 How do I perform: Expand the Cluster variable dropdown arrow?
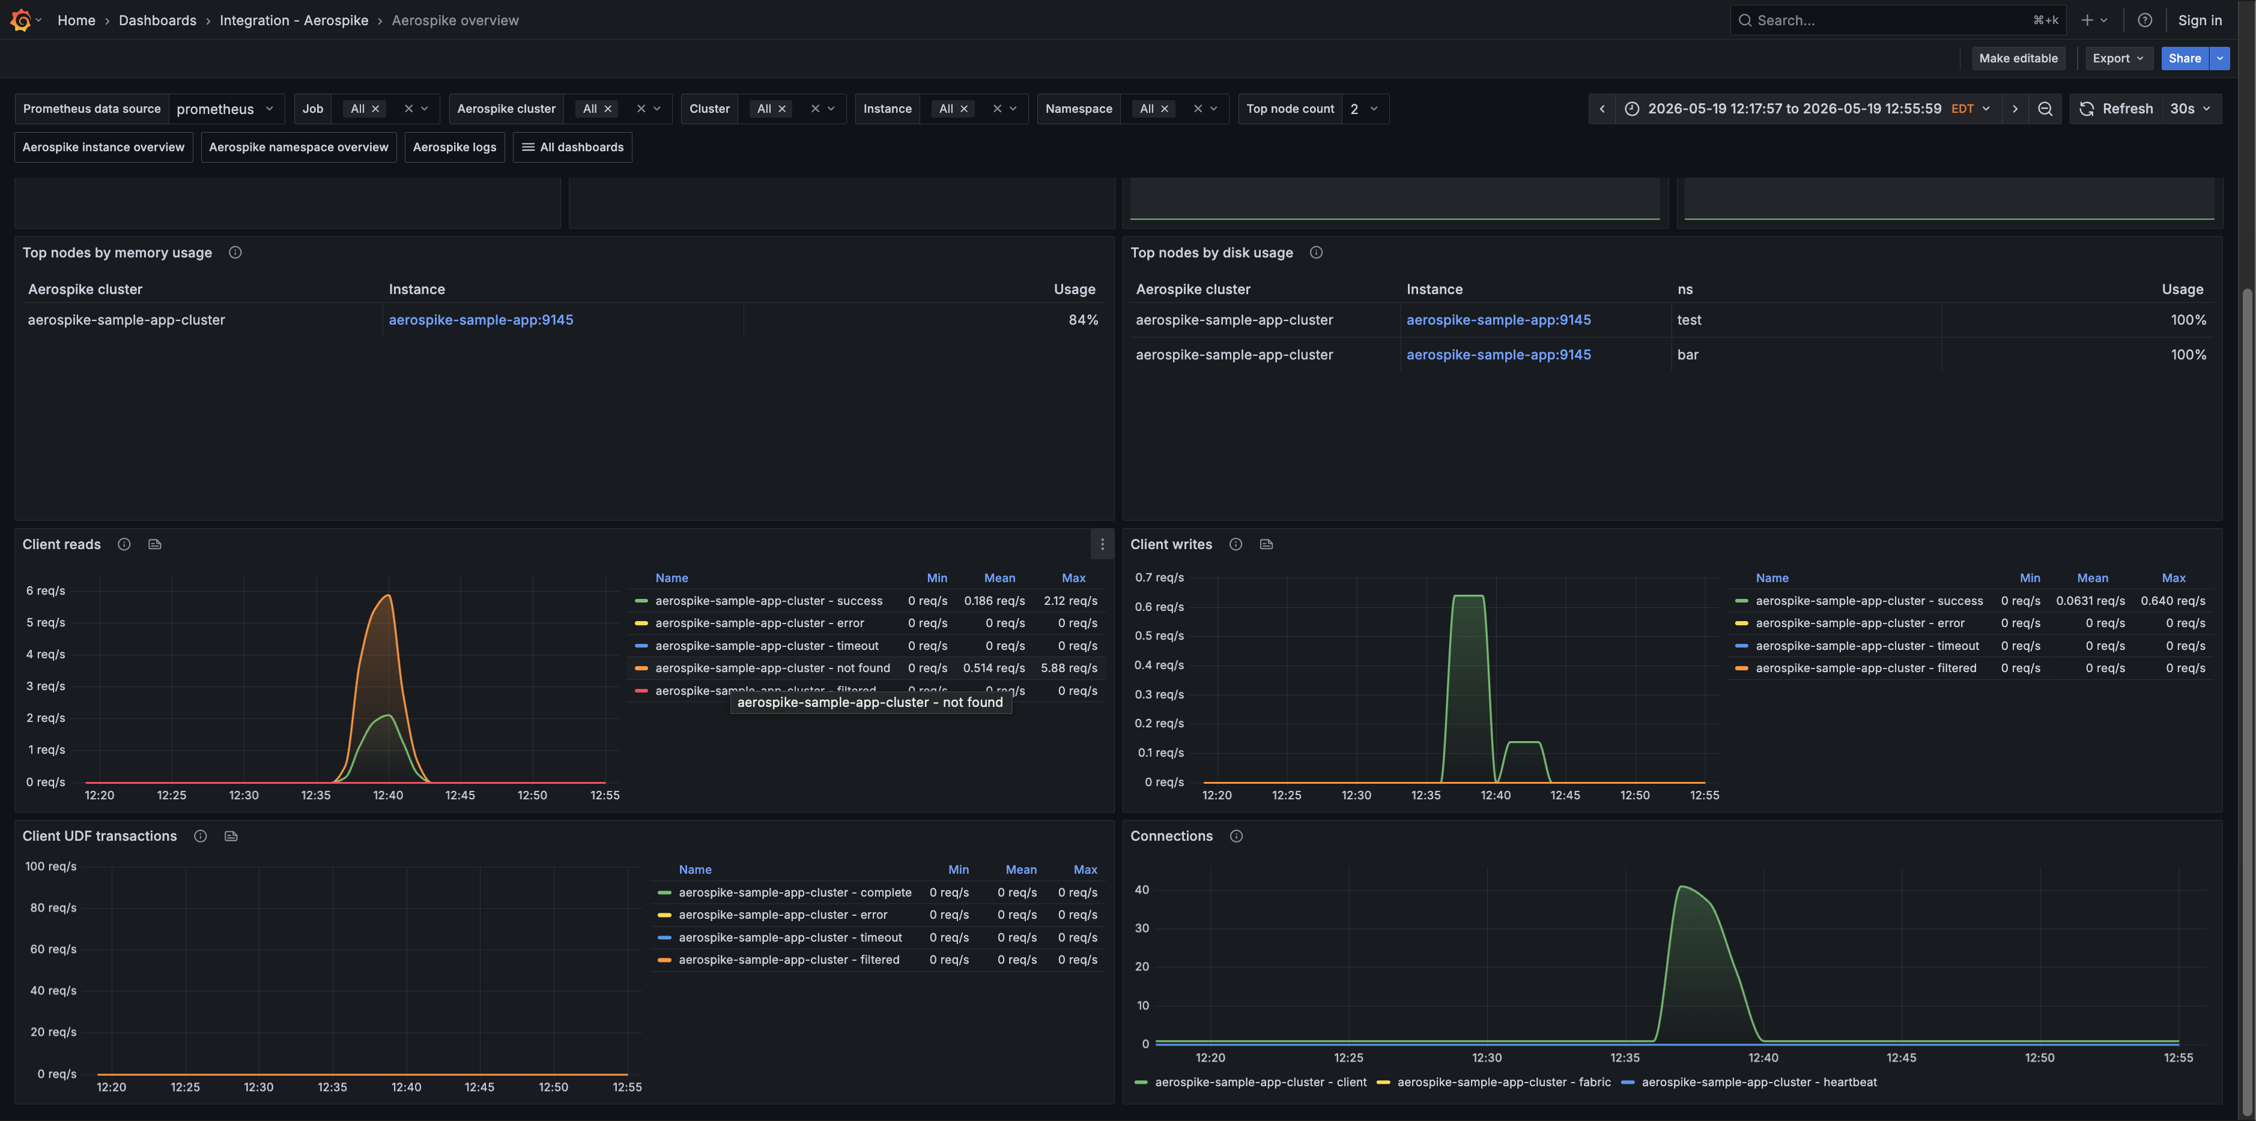tap(831, 109)
